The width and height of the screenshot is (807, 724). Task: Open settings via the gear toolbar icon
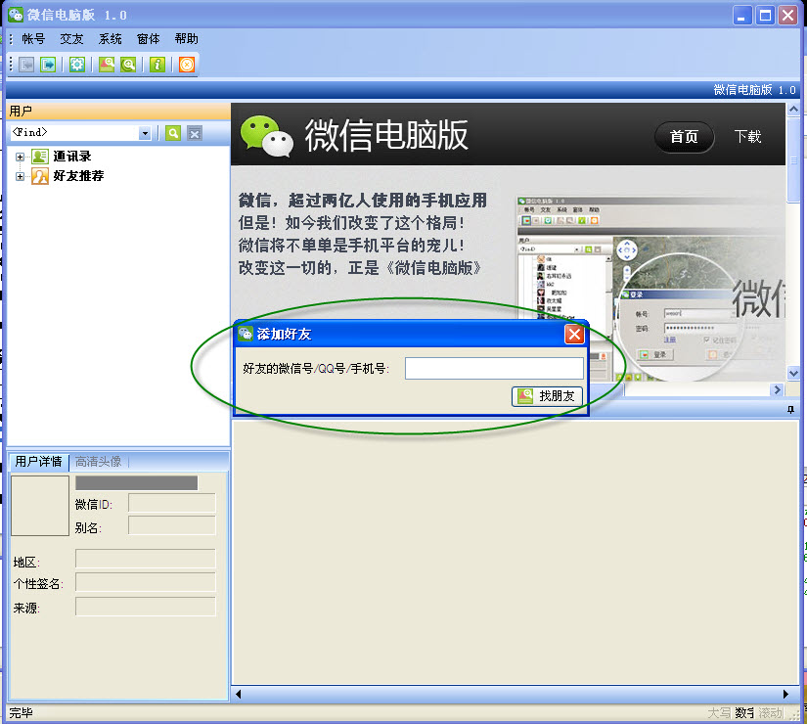(x=77, y=65)
